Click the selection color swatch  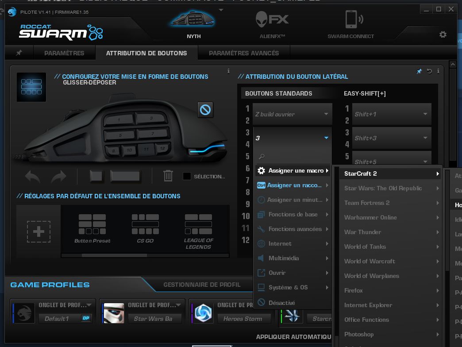pyautogui.click(x=187, y=176)
